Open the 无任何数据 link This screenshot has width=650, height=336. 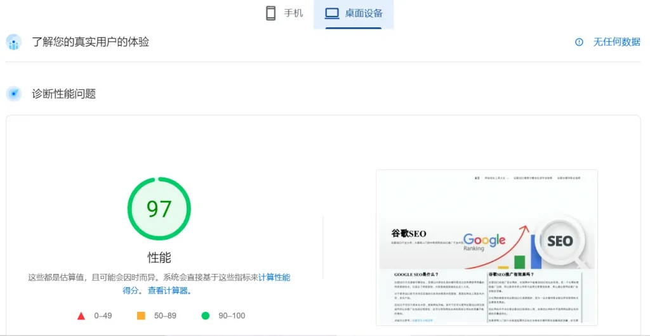click(616, 42)
